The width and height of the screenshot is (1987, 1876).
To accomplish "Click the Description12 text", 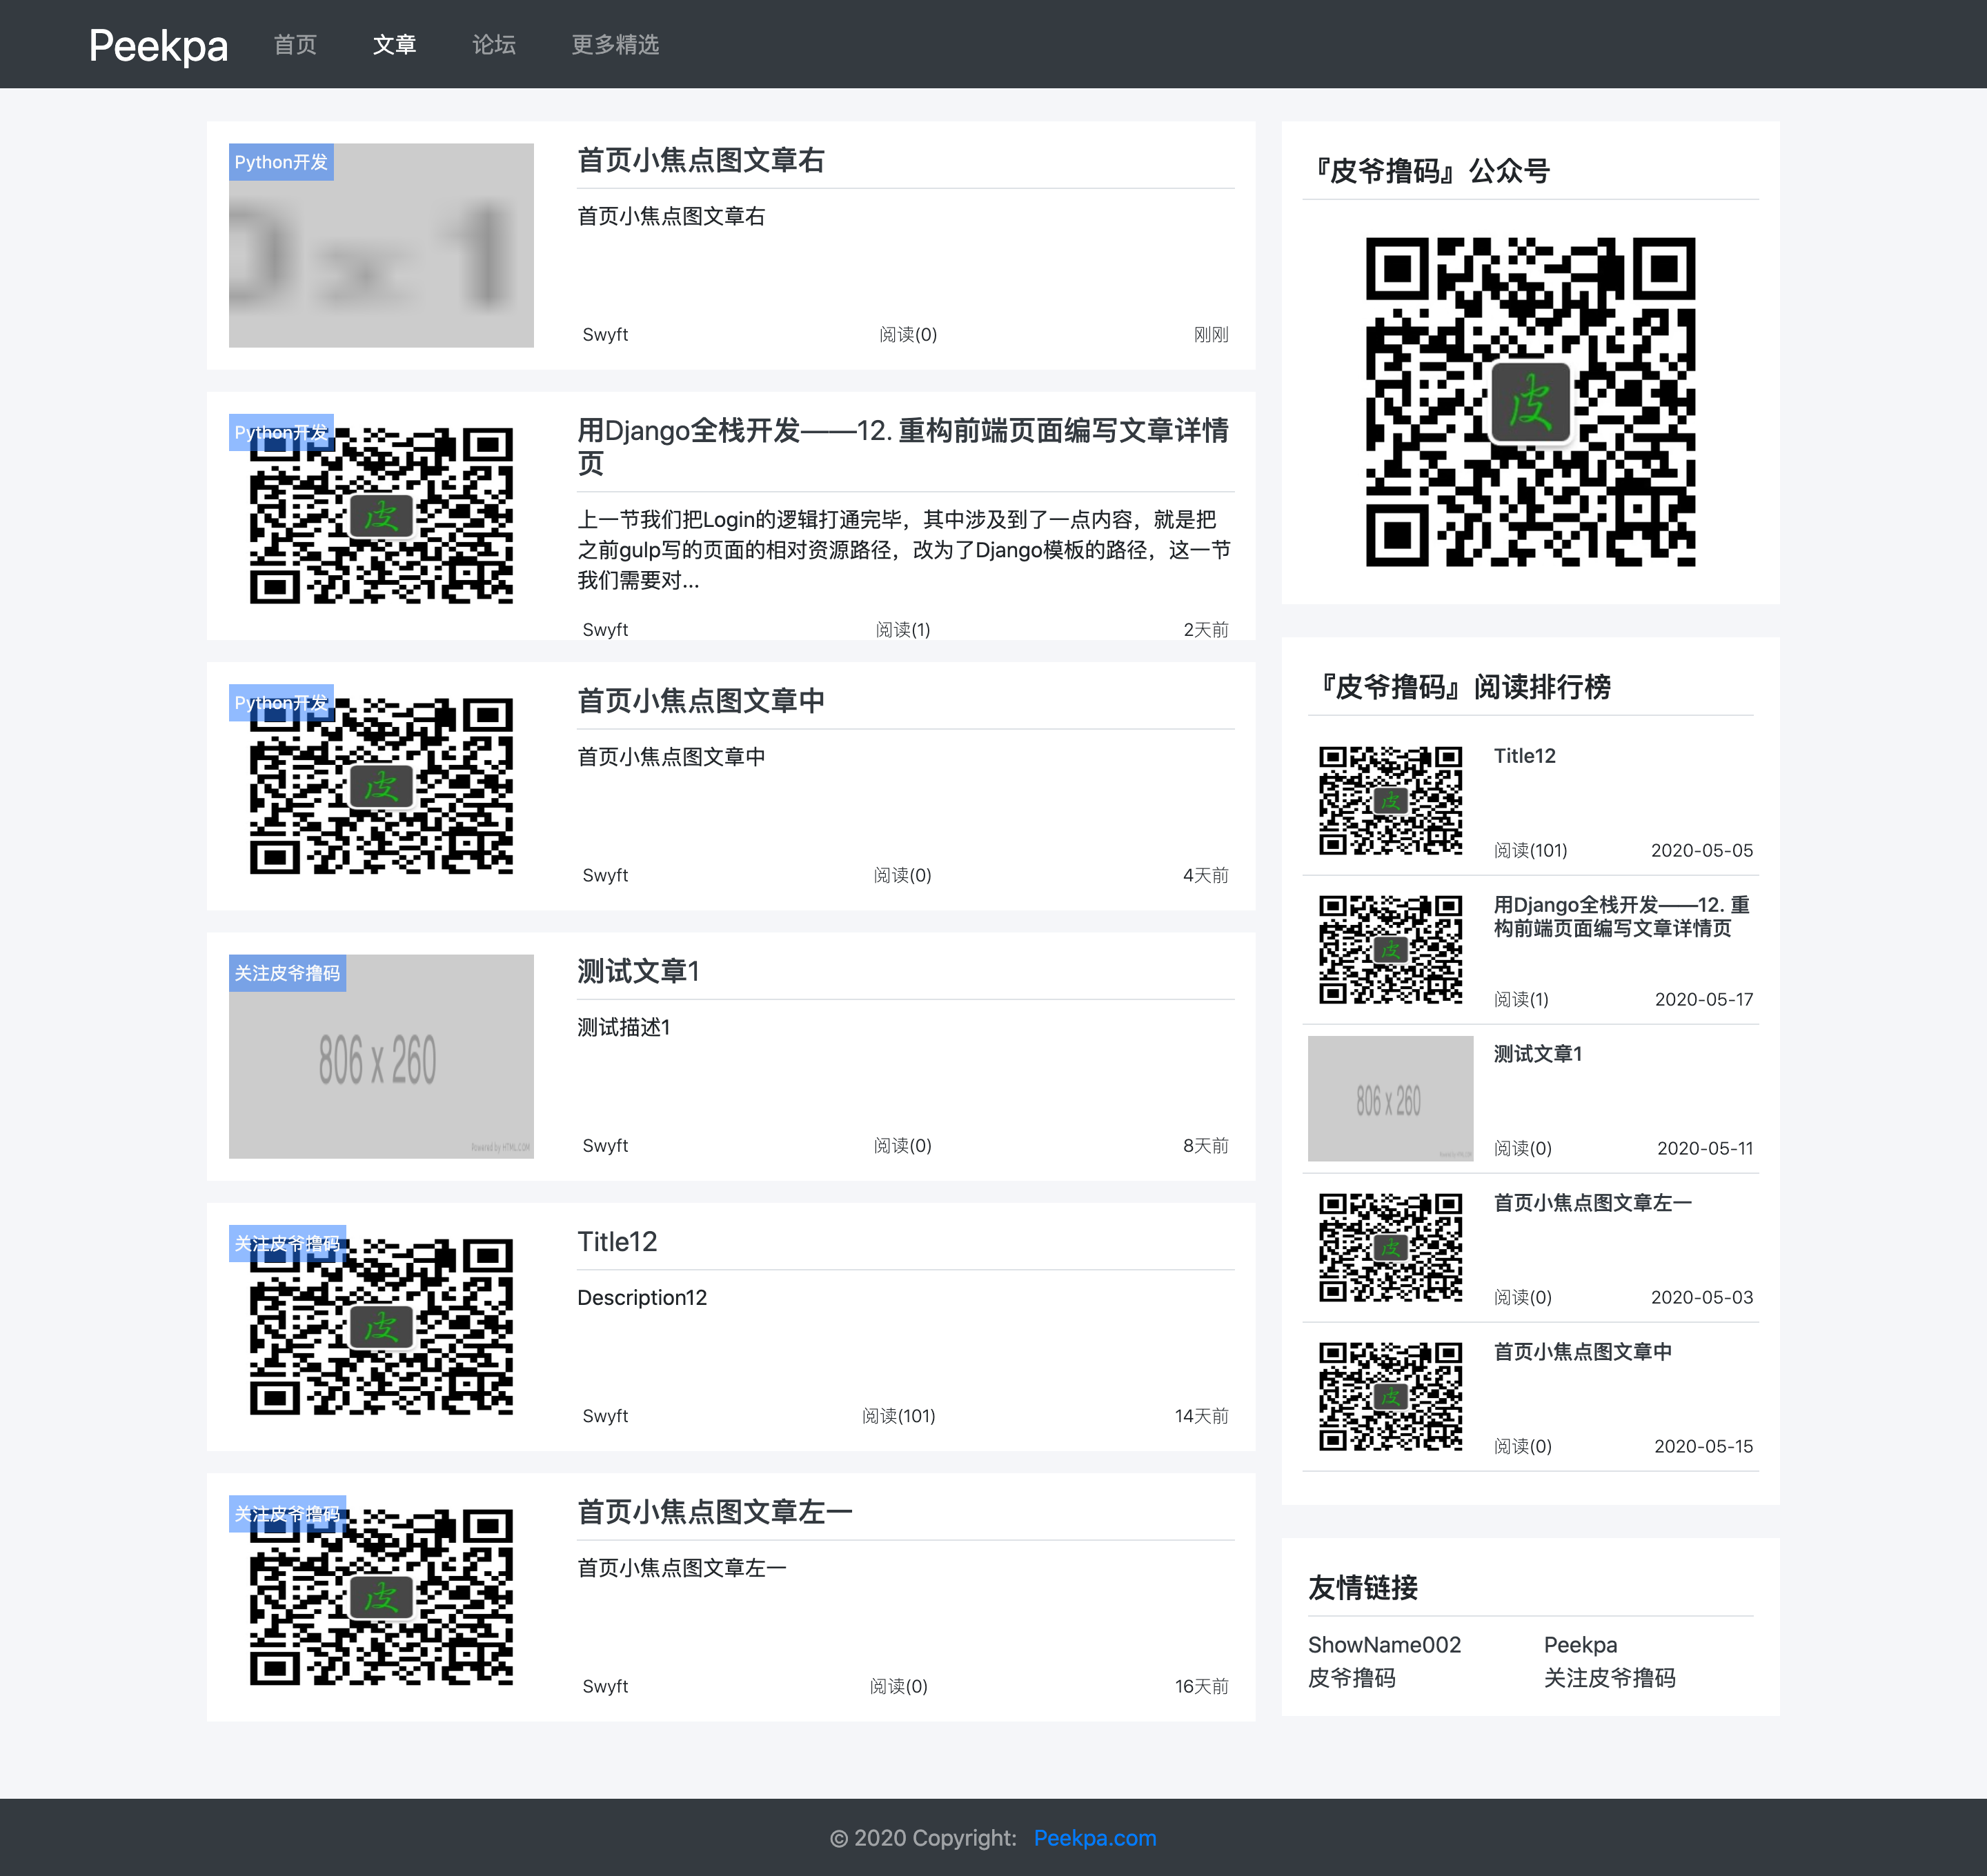I will point(642,1298).
